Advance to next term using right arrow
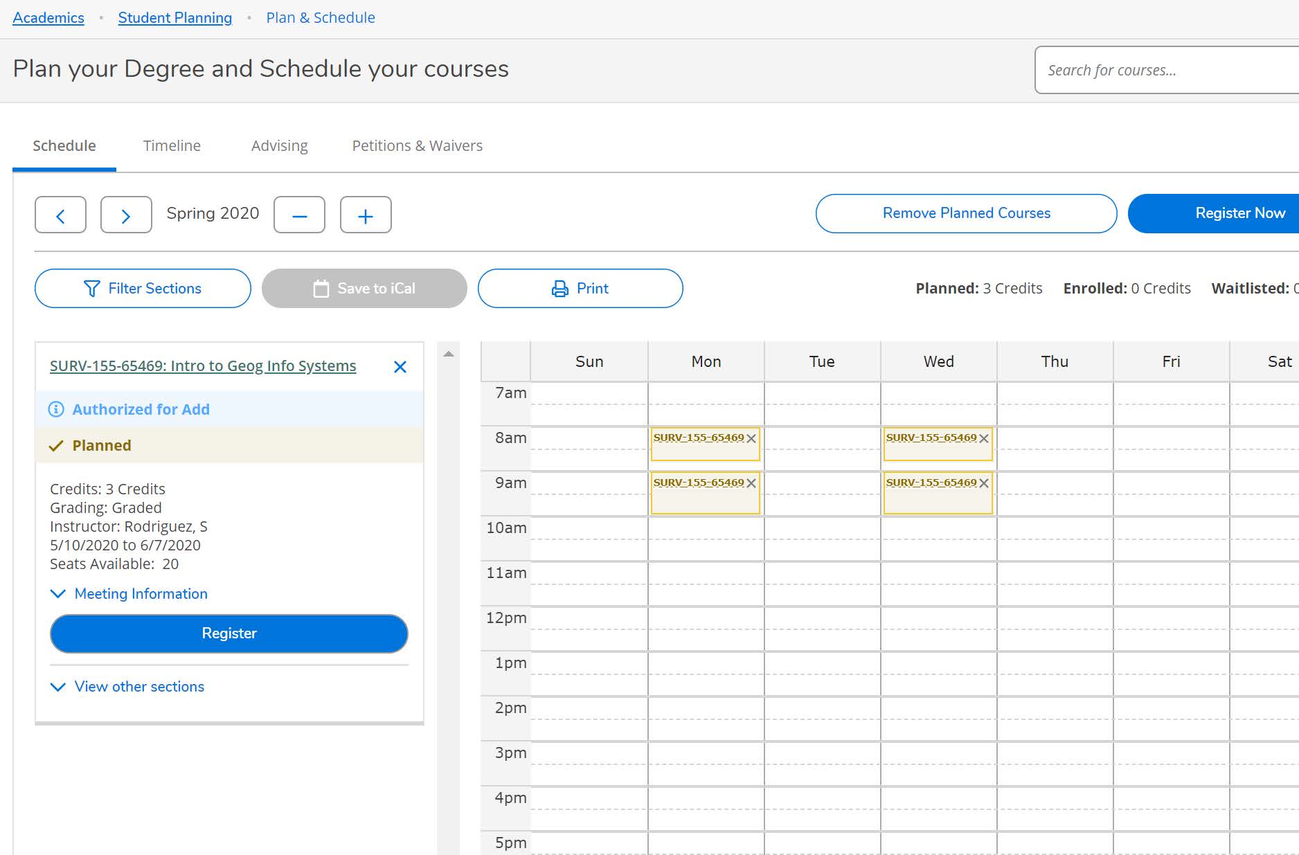The width and height of the screenshot is (1299, 855). click(x=126, y=215)
